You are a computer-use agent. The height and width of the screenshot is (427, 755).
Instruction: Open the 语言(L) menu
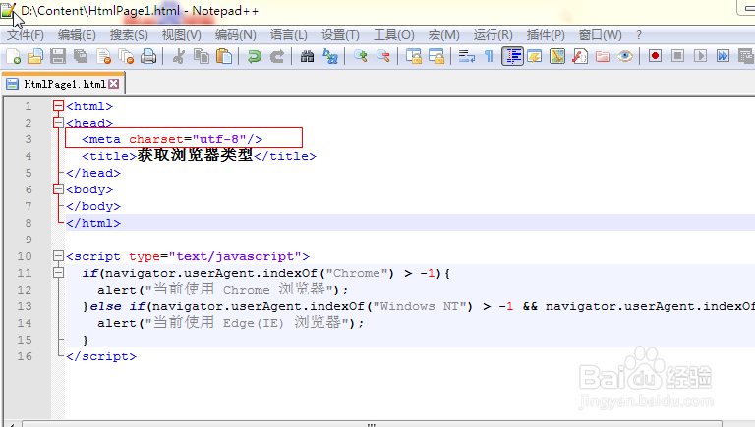(x=288, y=35)
